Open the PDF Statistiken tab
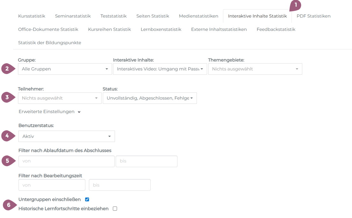The image size is (352, 218). point(313,16)
